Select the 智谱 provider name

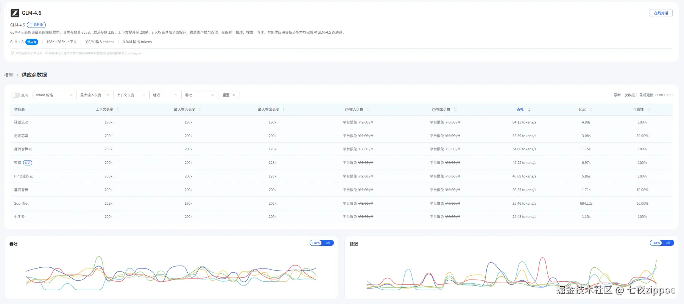tap(18, 163)
